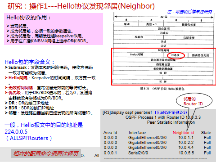Select the bullet 发现邻居。 in pink box
The width and height of the screenshot is (216, 162).
coord(18,26)
